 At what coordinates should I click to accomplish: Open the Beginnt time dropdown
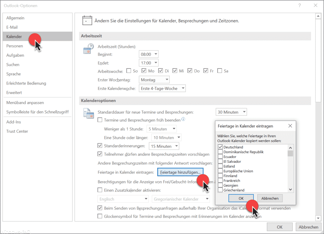(149, 54)
